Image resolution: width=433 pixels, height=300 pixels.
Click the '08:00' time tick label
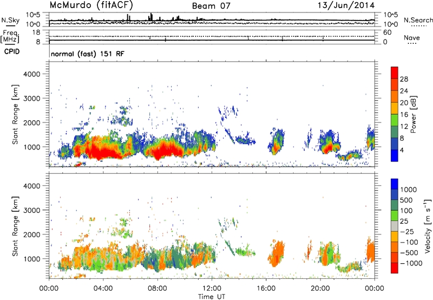click(x=158, y=289)
